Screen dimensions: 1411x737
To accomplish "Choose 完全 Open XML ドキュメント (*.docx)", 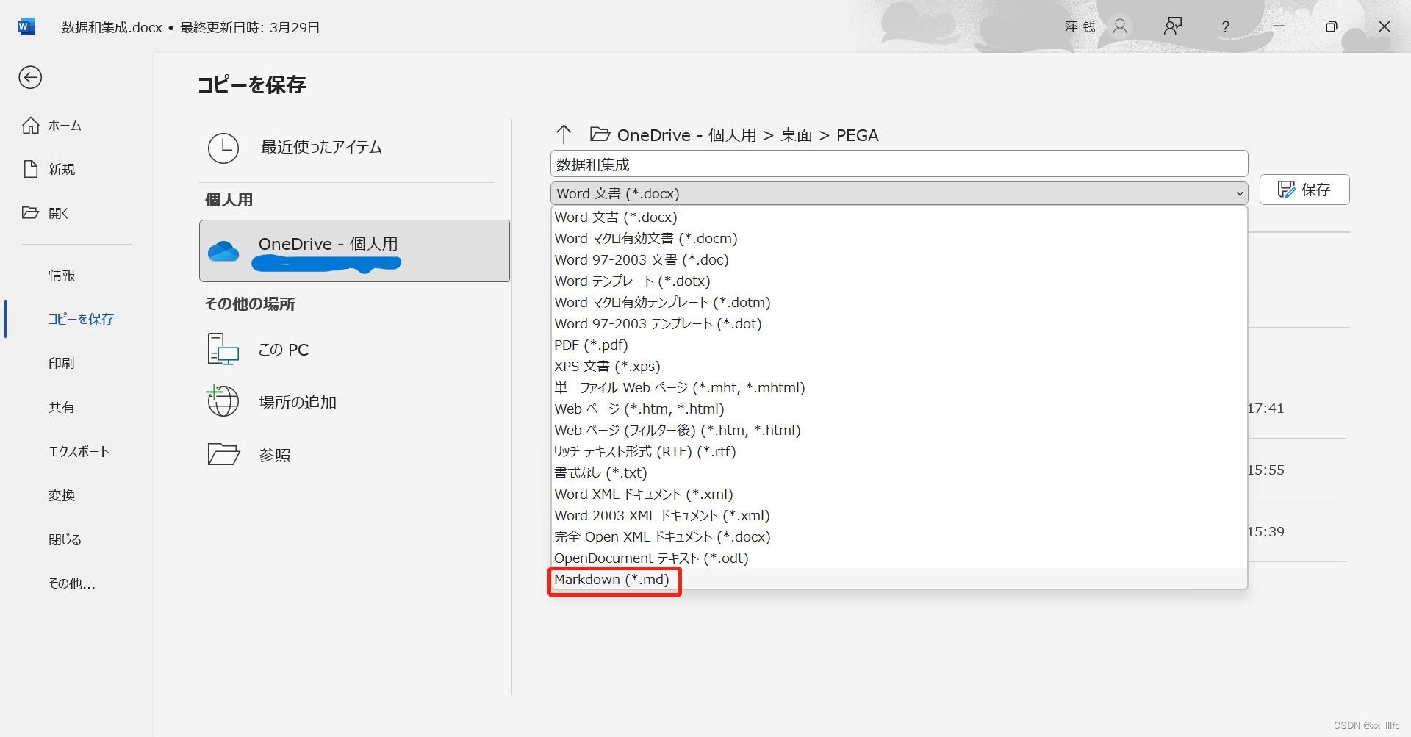I will pos(899,536).
